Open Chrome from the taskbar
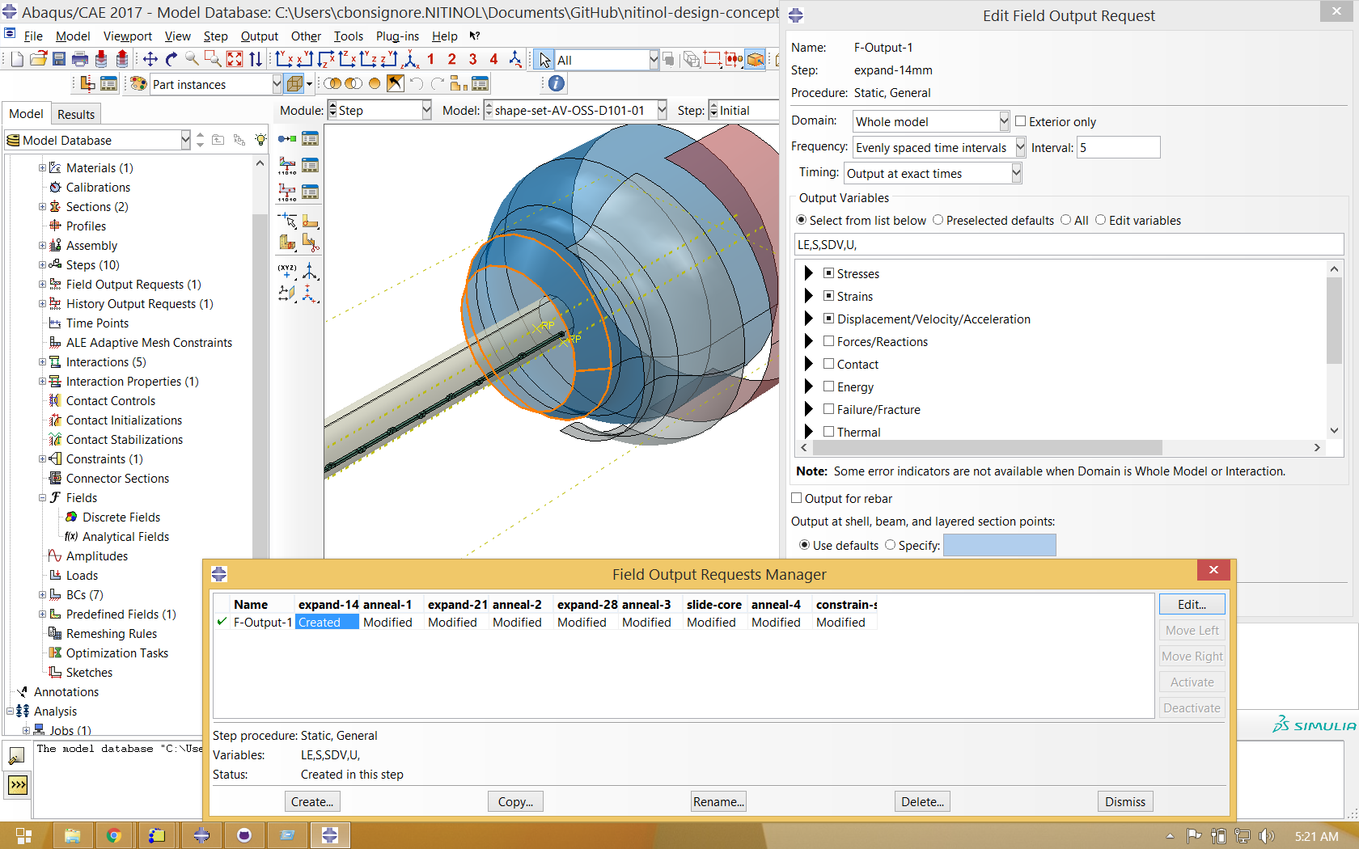The image size is (1359, 849). point(114,836)
